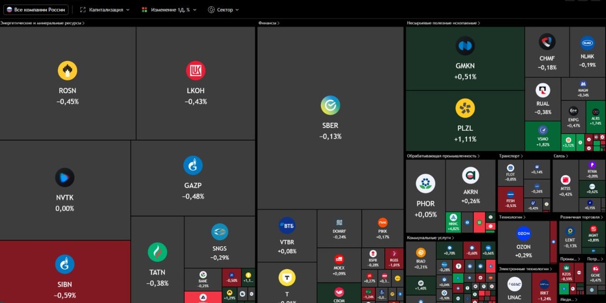Click the PLZL +1,11% value

tap(465, 139)
